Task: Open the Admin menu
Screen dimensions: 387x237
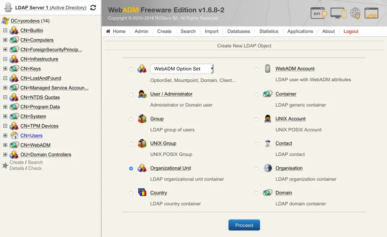Action: [141, 31]
